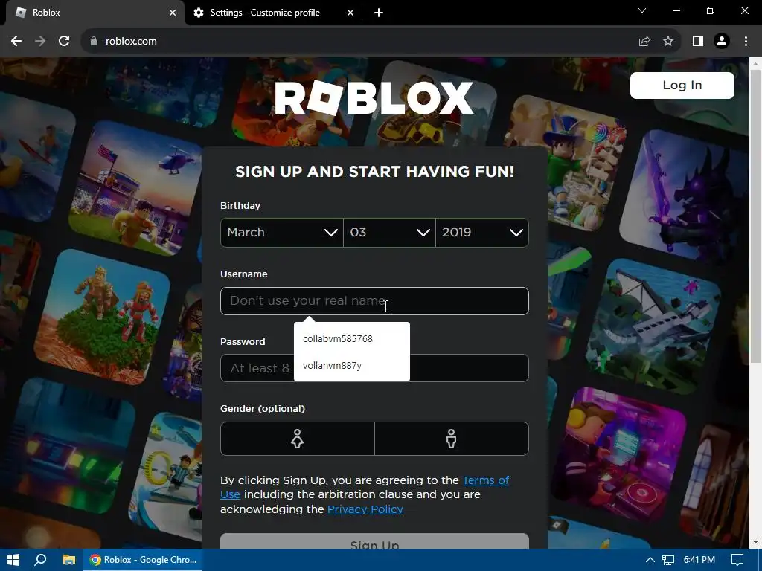Open the Privacy Policy link
This screenshot has height=571, width=762.
[x=365, y=509]
